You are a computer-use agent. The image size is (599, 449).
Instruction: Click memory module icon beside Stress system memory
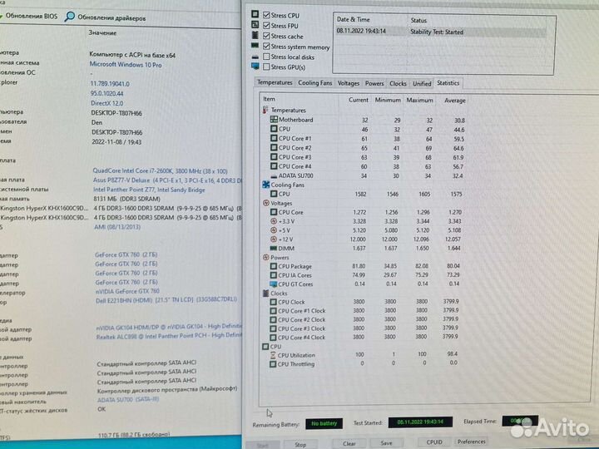coord(255,46)
